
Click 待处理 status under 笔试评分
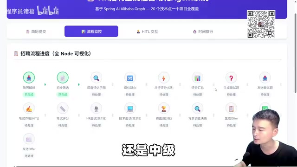pyautogui.click(x=63, y=125)
